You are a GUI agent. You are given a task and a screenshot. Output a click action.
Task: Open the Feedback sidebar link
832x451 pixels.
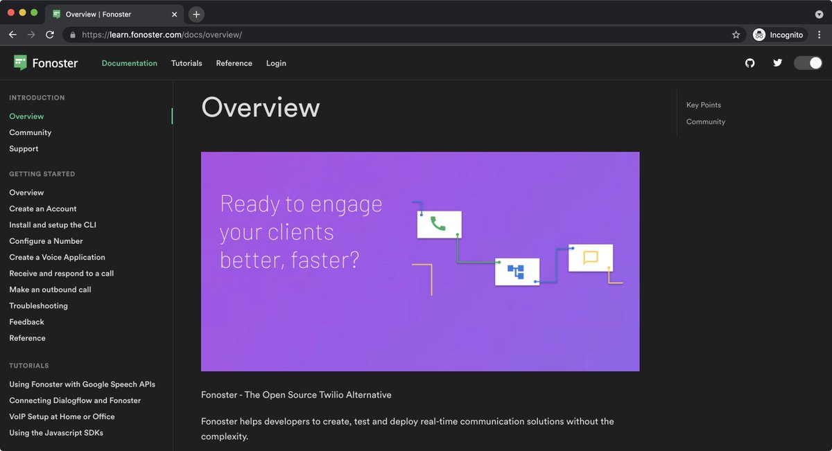pyautogui.click(x=26, y=322)
